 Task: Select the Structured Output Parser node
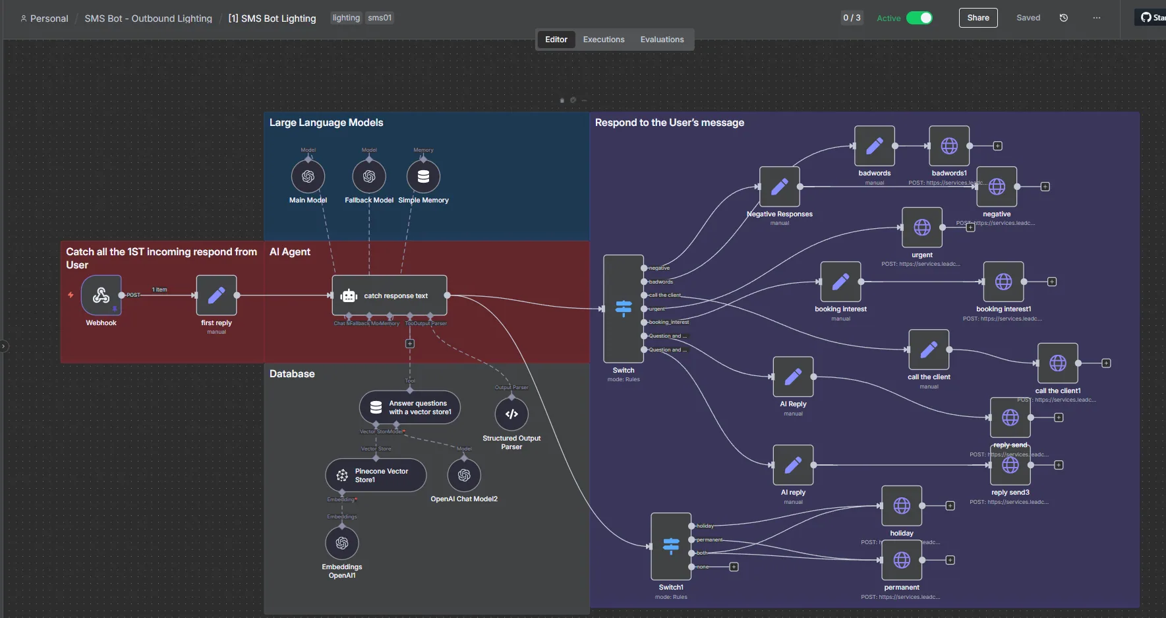tap(511, 414)
